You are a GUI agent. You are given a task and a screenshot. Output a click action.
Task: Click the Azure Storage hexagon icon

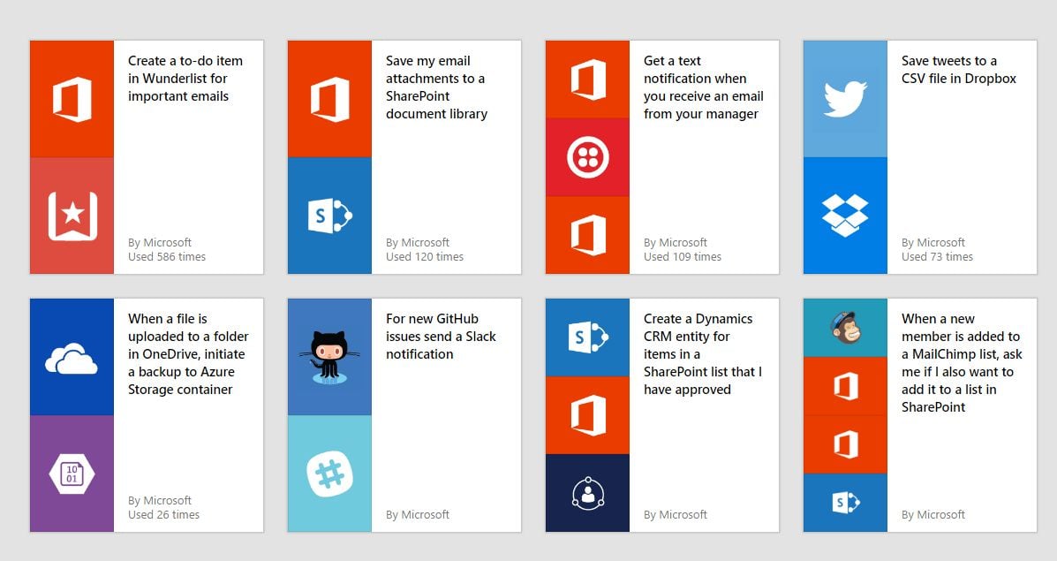[x=72, y=474]
